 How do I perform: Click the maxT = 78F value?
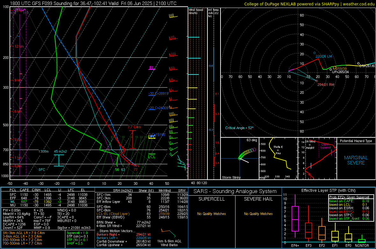tap(42, 221)
